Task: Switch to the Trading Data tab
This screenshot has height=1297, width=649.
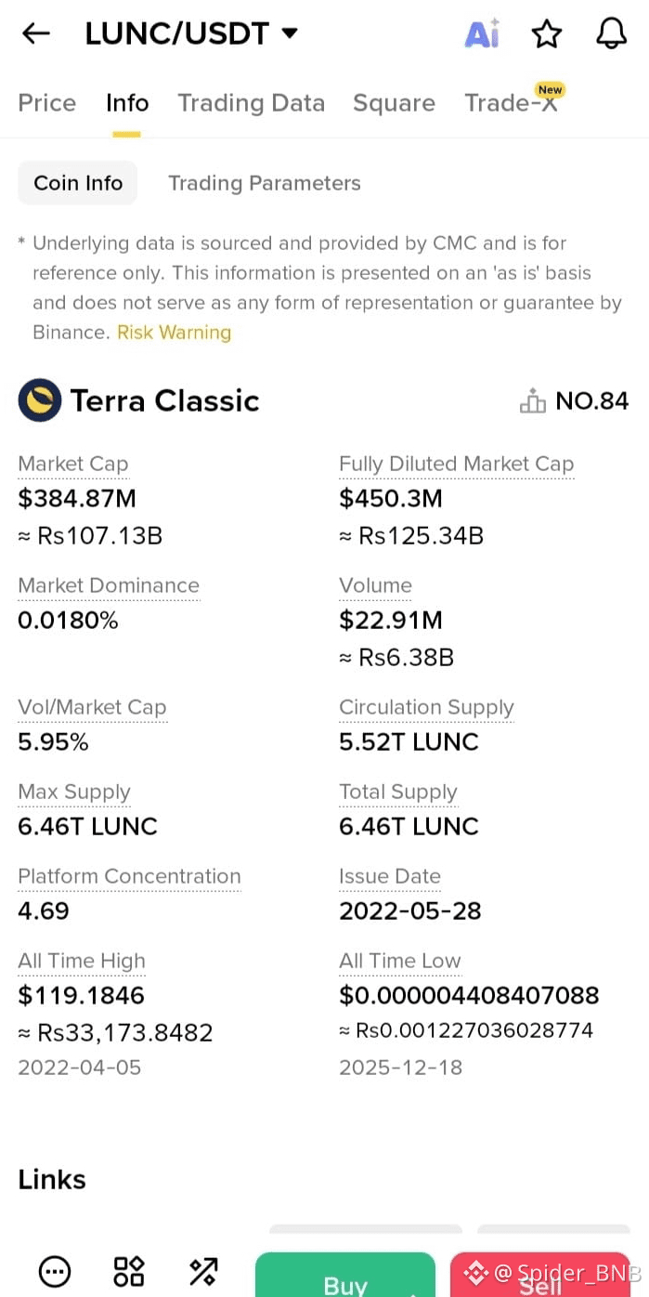Action: 252,103
